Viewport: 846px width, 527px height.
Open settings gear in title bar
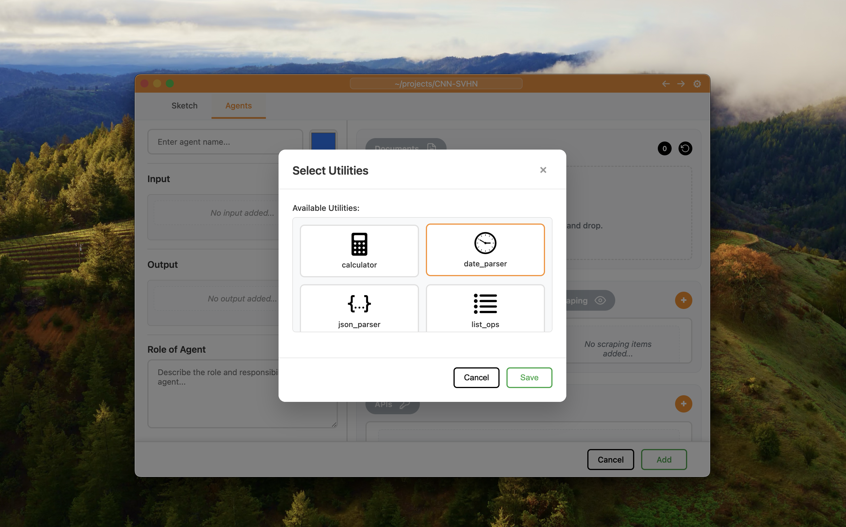(x=697, y=84)
